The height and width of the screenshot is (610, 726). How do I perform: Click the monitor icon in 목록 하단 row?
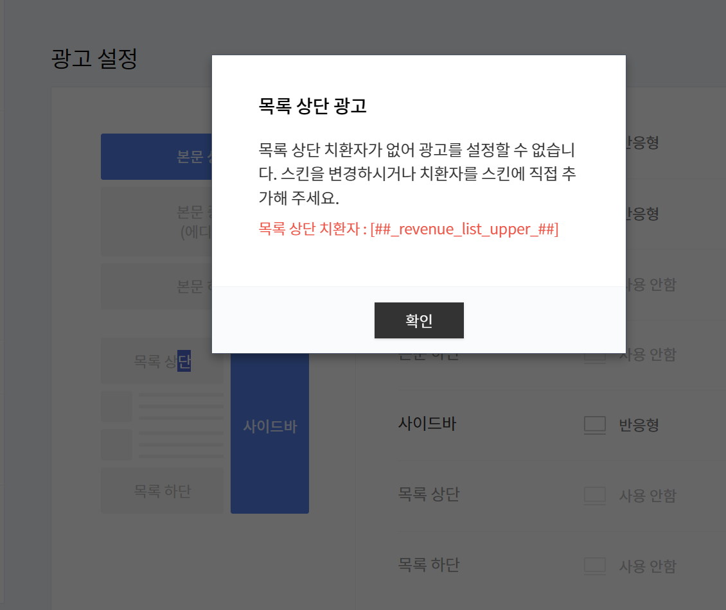tap(595, 566)
